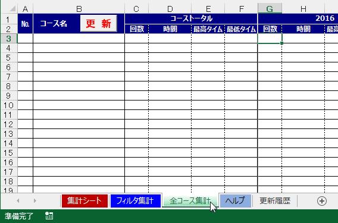This screenshot has height=223, width=338.
Task: Select column G header
Action: point(270,9)
